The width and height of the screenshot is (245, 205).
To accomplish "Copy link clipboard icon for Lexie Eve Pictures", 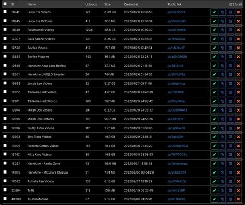I will click(222, 21).
